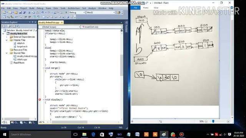Viewport: 246px width, 138px height.
Task: Click the Paint zoom slider handle
Action: (213, 122)
